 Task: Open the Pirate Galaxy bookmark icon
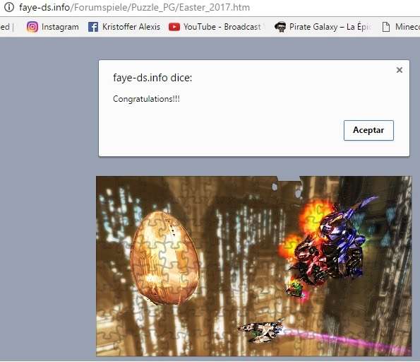(x=280, y=27)
